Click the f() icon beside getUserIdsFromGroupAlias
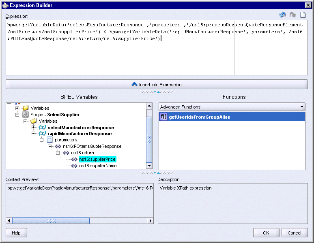314x243 pixels. pos(163,117)
